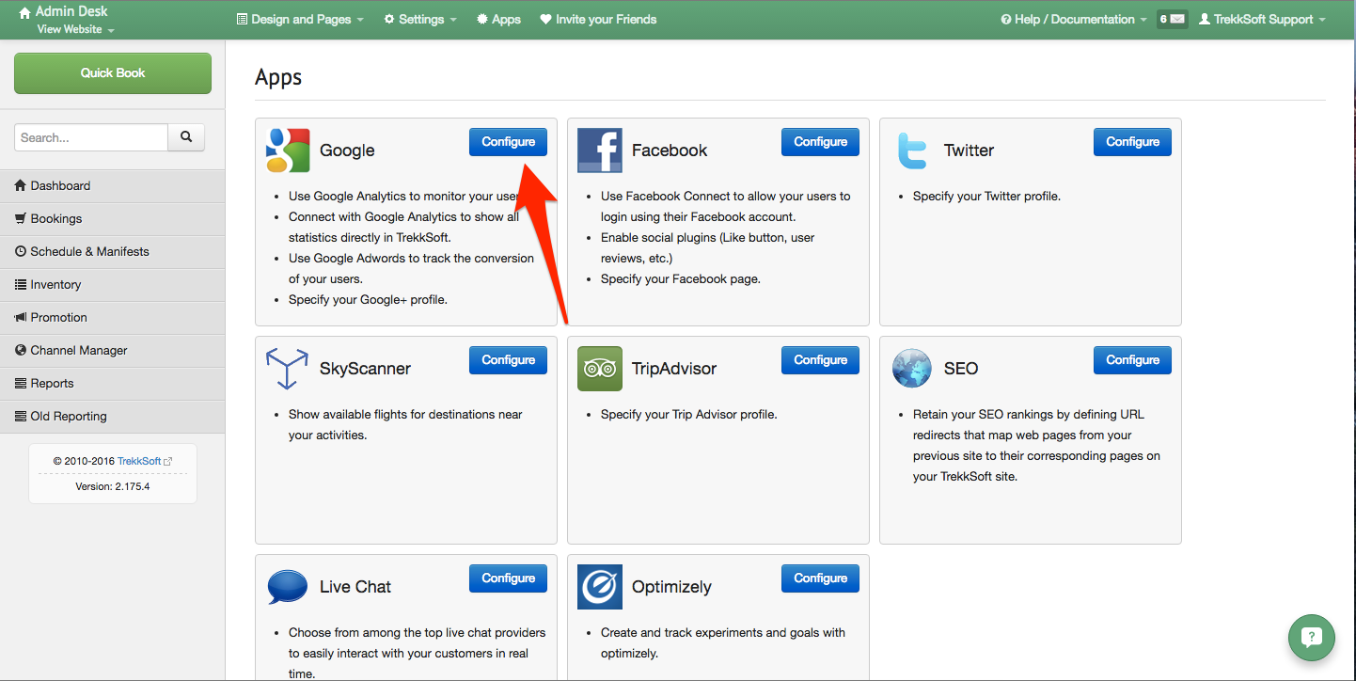The image size is (1356, 681).
Task: Click the Dashboard house icon in sidebar
Action: tap(22, 186)
